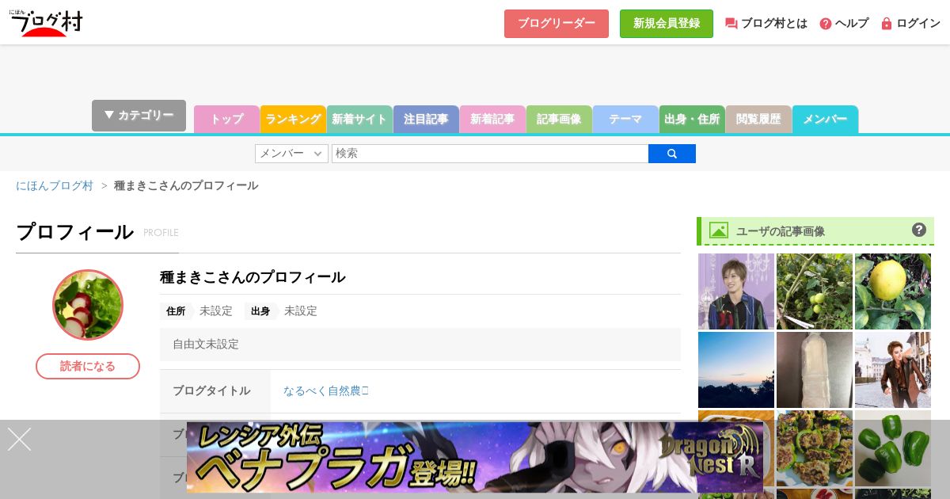Click the にほんブログ村 logo
Image resolution: width=950 pixels, height=499 pixels.
point(46,23)
